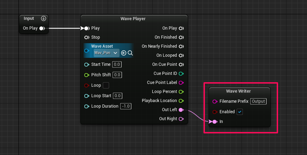Viewport: 307px width, 155px height.
Task: Select the Wave Writer node title
Action: click(238, 91)
